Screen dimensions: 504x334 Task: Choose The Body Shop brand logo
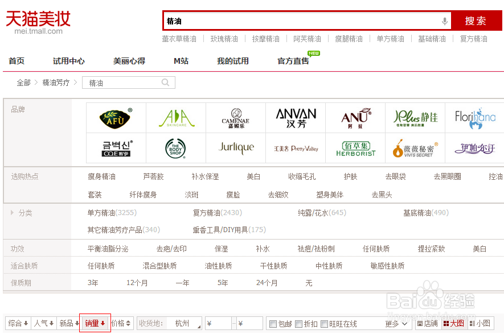point(176,148)
